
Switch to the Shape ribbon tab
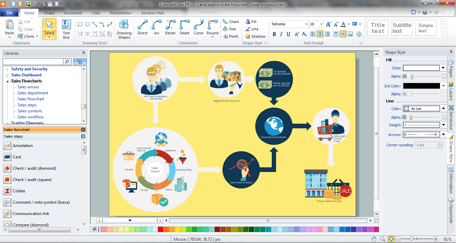(49, 13)
